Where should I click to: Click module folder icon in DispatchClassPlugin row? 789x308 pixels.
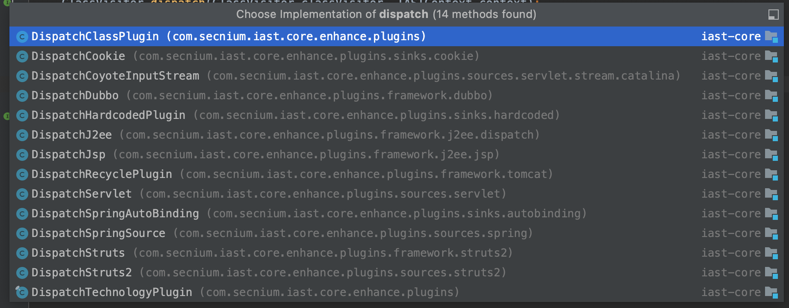point(771,37)
